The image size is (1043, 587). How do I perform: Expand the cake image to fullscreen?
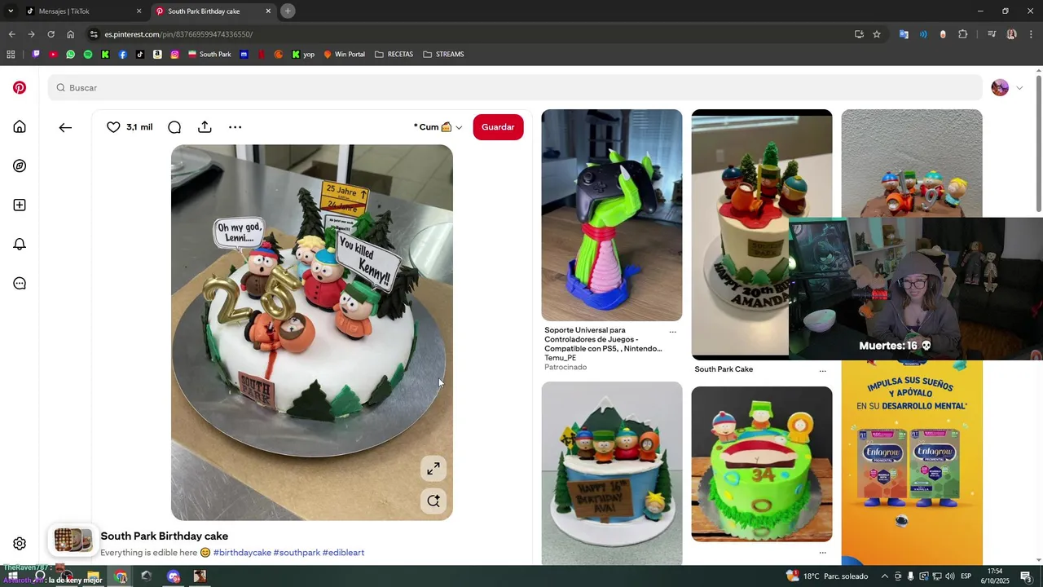[433, 469]
